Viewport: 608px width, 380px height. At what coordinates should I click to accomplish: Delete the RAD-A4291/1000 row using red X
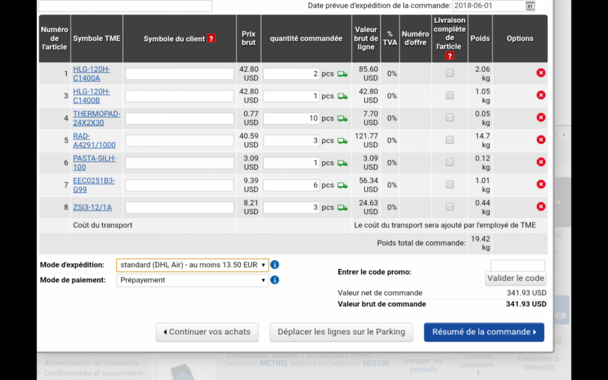541,140
